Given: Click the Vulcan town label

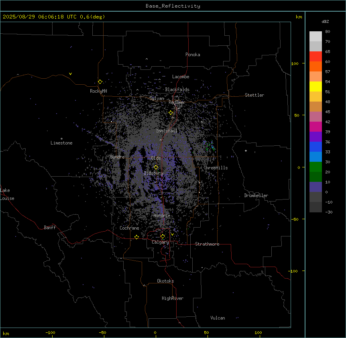Looking at the screenshot, I should click(x=218, y=318).
